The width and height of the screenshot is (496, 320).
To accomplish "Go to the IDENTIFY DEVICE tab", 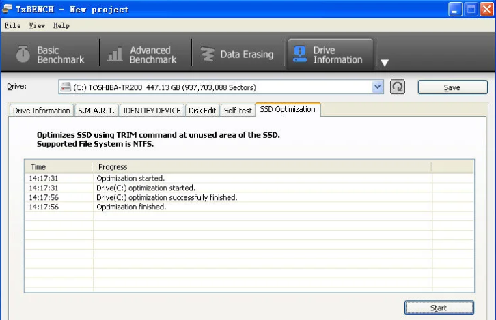I will tap(152, 111).
